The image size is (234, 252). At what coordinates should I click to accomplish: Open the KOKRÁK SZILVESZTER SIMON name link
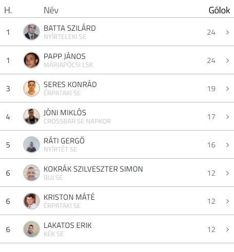[93, 169]
